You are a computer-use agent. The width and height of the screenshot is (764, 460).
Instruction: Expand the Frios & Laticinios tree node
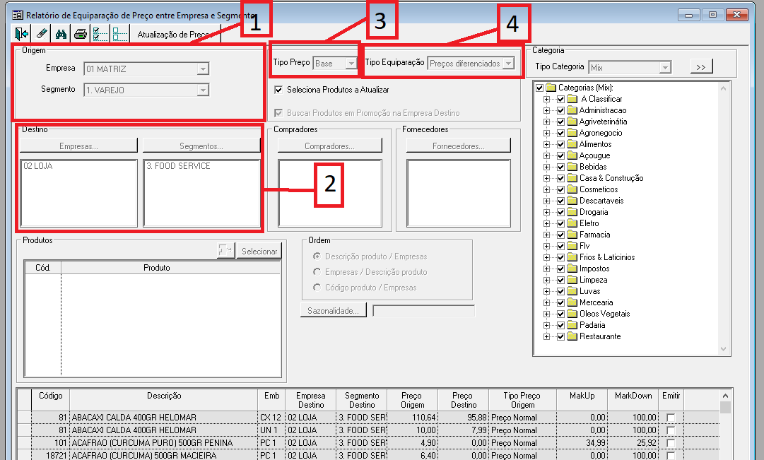[x=547, y=257]
